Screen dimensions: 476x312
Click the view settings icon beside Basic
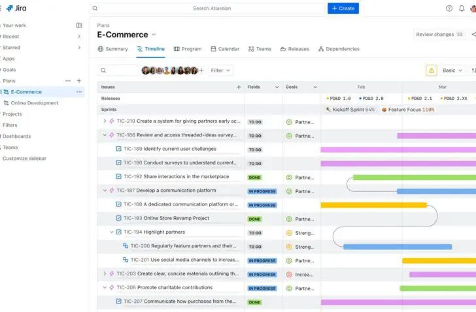click(473, 70)
